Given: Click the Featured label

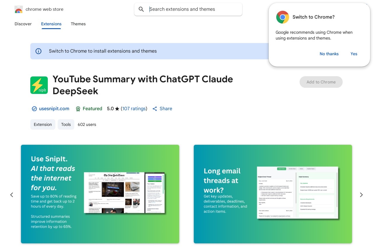Looking at the screenshot, I should [x=92, y=109].
